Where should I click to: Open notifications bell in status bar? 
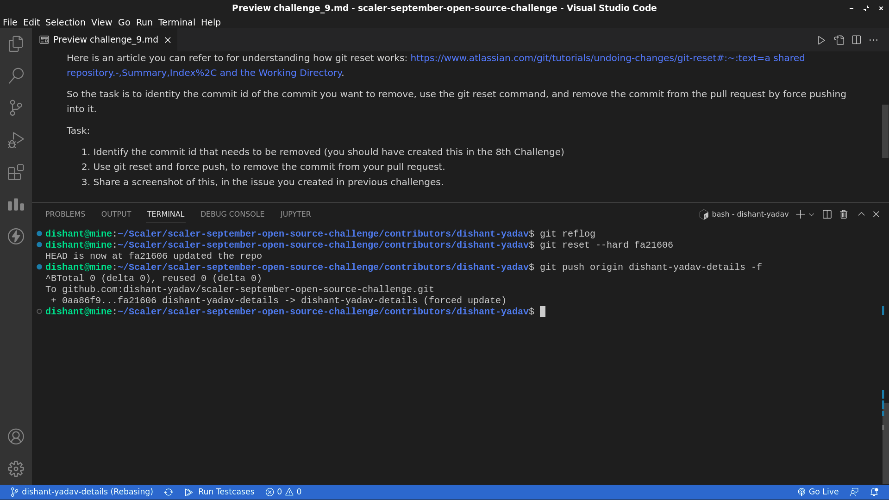874,492
